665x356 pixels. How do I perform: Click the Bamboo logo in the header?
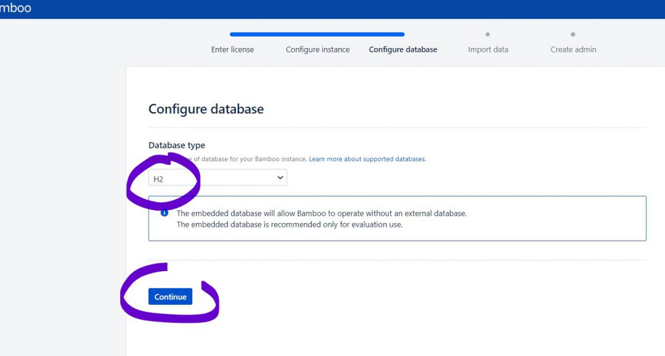point(14,8)
